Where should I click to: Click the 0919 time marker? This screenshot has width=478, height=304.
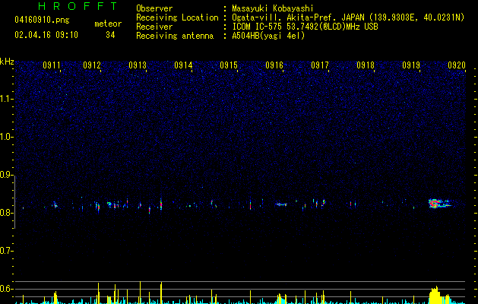pyautogui.click(x=411, y=65)
